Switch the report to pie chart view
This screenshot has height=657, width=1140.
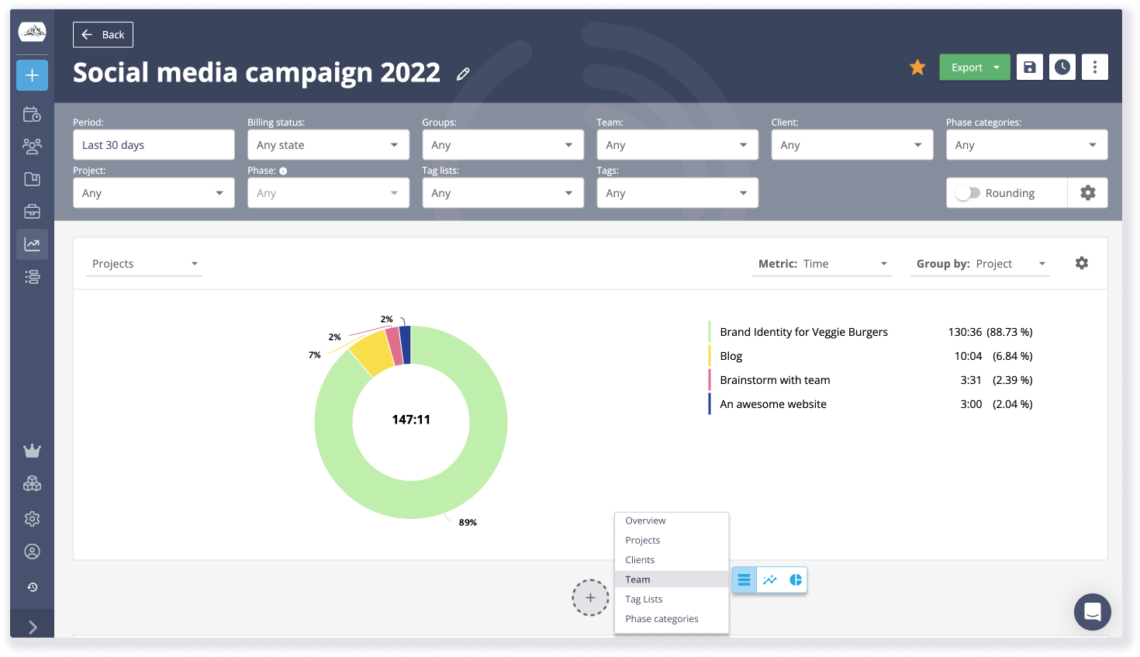click(796, 579)
